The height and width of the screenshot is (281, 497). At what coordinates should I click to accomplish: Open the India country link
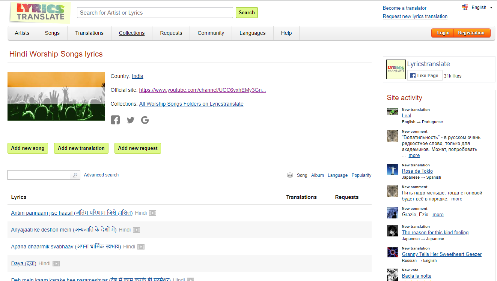(x=137, y=76)
